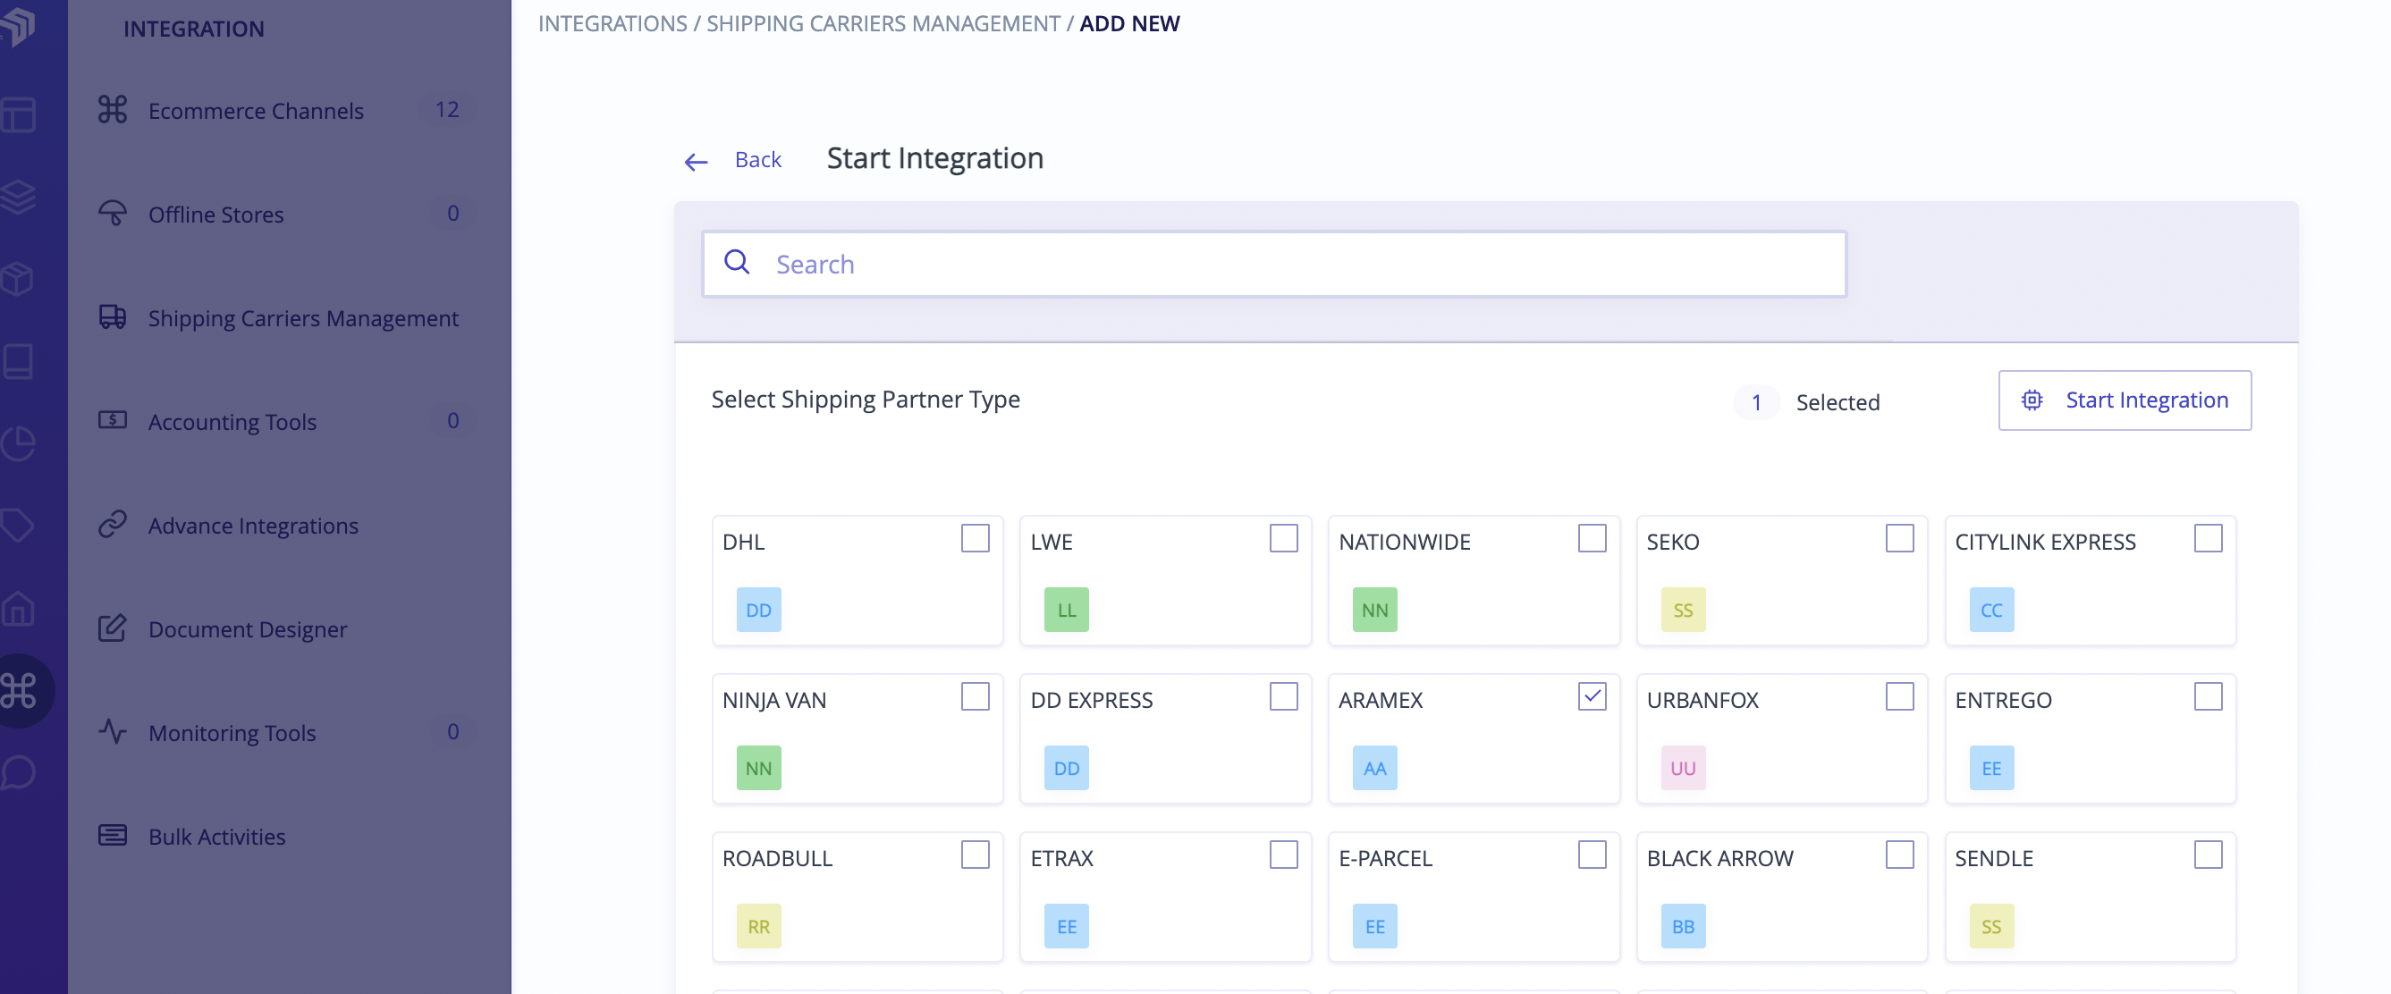Click the ADD NEW breadcrumb text
This screenshot has width=2391, height=994.
point(1128,23)
